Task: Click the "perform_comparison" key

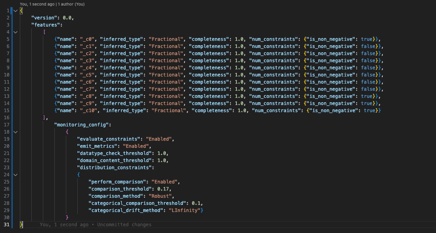Action: [117, 182]
